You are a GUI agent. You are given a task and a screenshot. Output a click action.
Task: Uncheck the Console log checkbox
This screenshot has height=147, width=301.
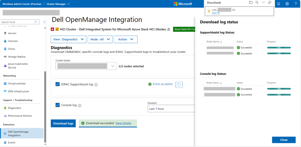coord(58,105)
